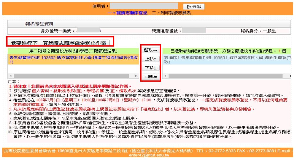Image resolution: width=296 pixels, height=160 pixels.
Task: Select 志願序1 103501 農園生產系 entry
Action: 227,60
